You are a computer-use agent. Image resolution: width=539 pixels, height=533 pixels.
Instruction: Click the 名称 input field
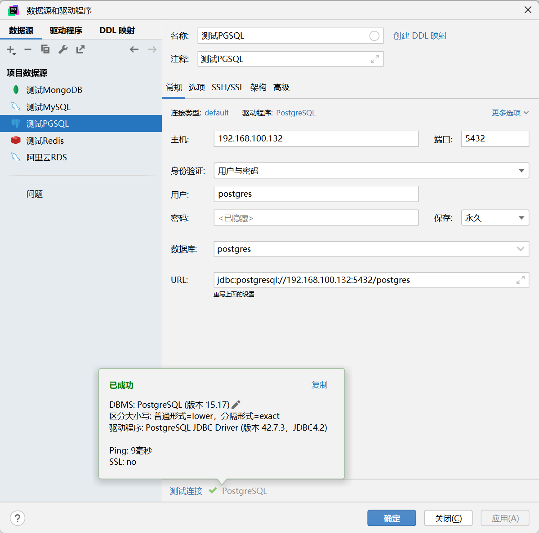coord(290,36)
